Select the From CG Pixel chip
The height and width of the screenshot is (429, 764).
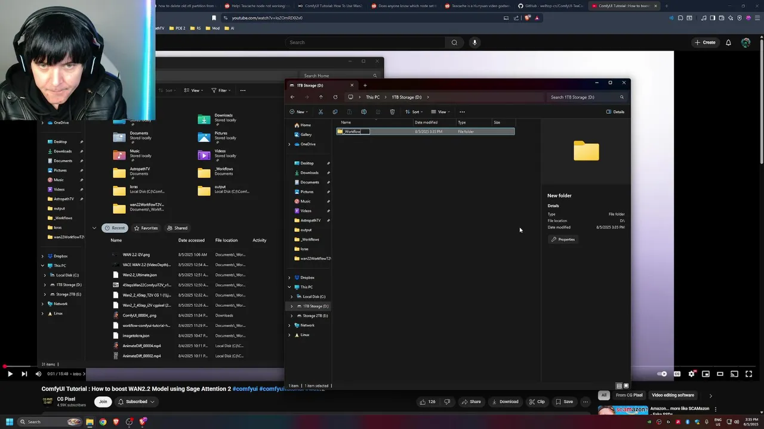(x=629, y=395)
